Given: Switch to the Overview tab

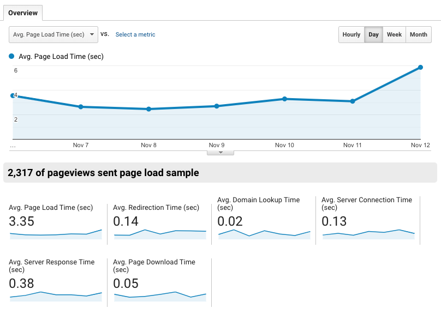Looking at the screenshot, I should (x=22, y=13).
